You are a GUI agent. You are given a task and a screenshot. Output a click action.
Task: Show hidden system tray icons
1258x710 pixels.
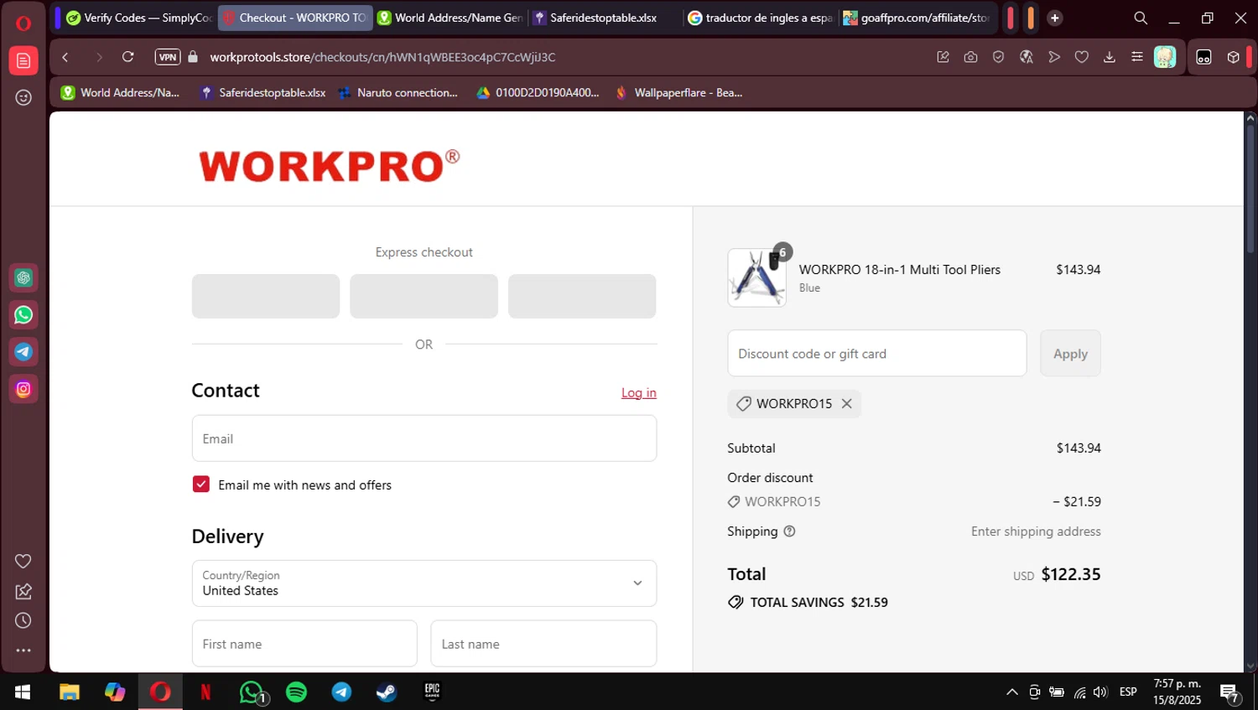coord(1012,692)
